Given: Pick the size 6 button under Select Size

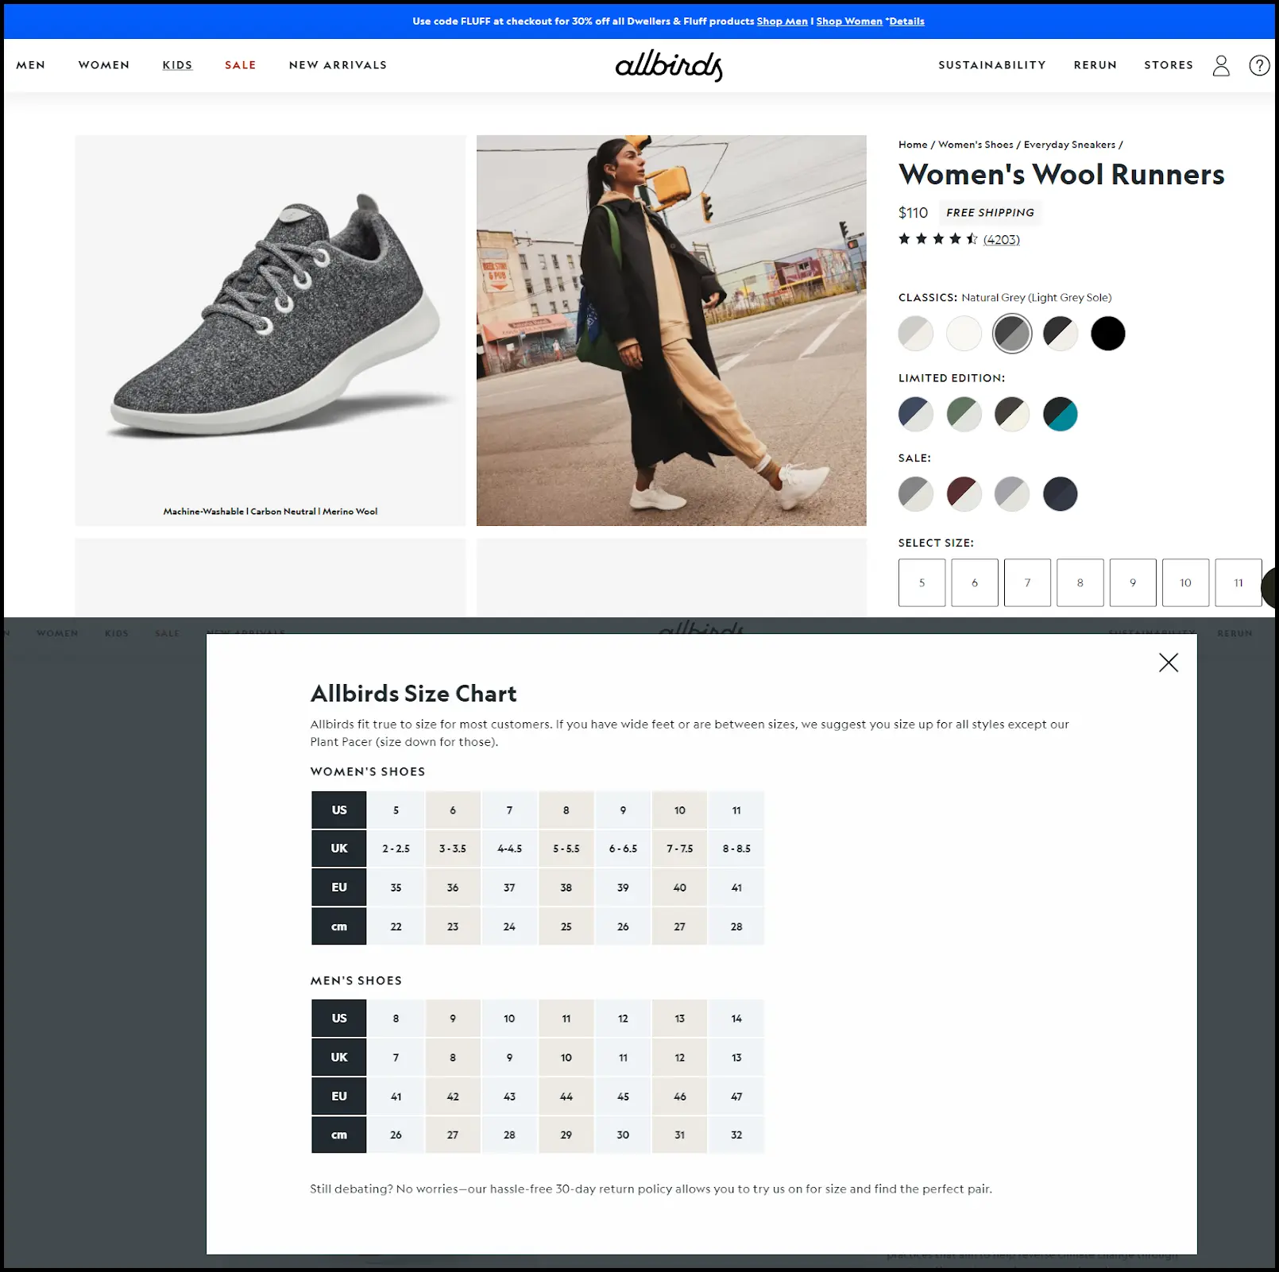Looking at the screenshot, I should click(x=975, y=582).
